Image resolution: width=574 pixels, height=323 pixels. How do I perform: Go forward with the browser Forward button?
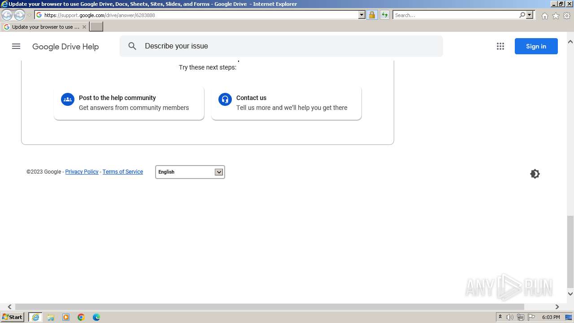pyautogui.click(x=19, y=15)
